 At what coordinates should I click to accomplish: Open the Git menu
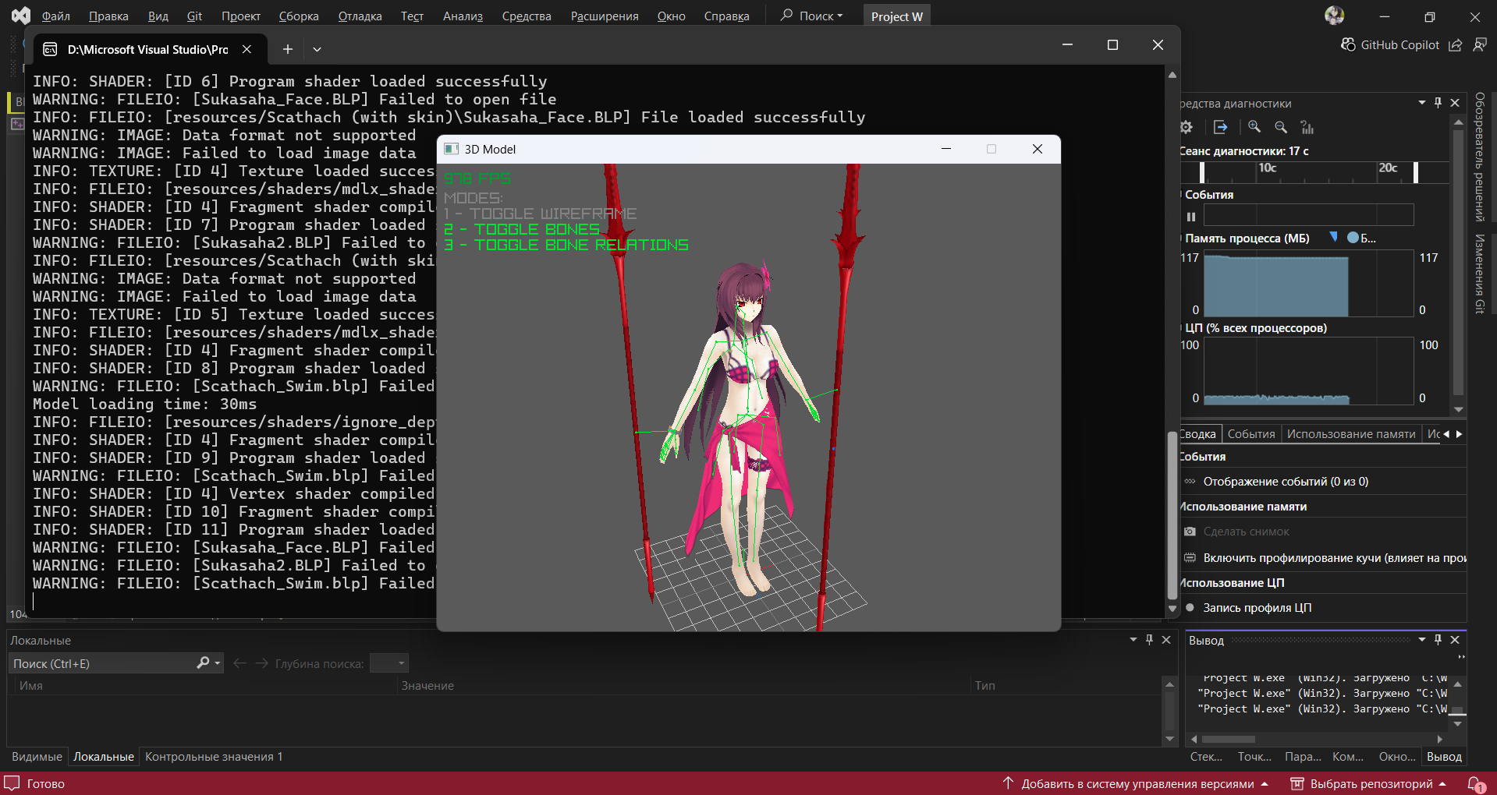(x=194, y=16)
